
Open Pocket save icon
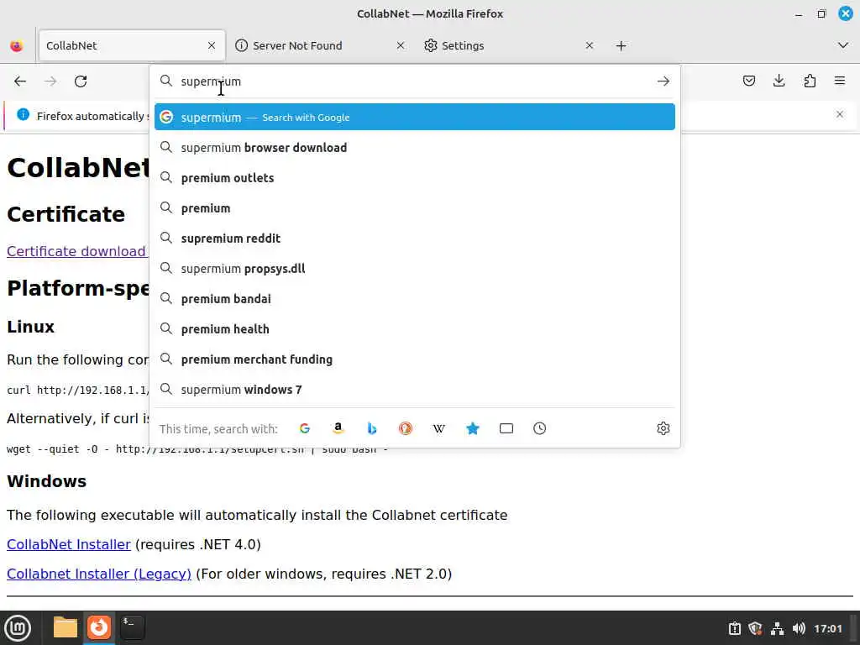coord(748,81)
